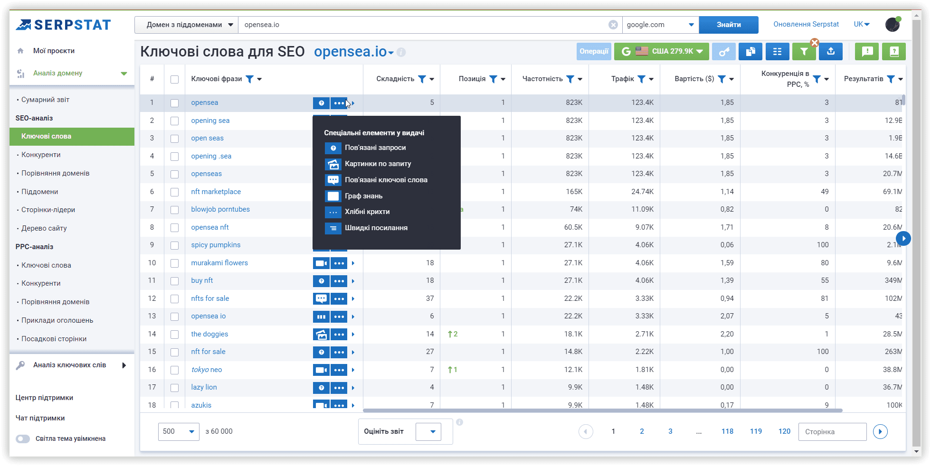Select Посадкові сторінки in sidebar
This screenshot has width=931, height=466.
click(x=54, y=339)
